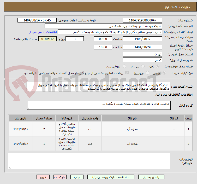Click the resize handle of توضیحات خریدار box
The image size is (197, 184).
[9, 168]
